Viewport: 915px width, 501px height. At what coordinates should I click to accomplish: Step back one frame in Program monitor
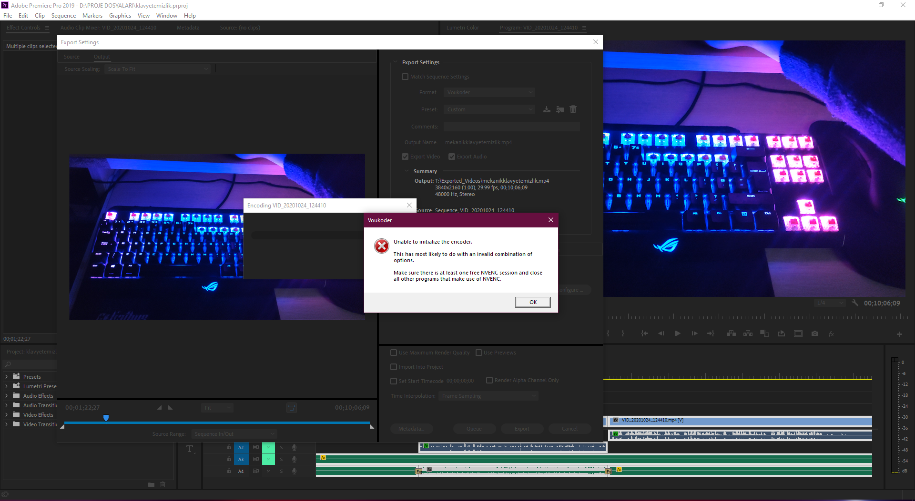pos(661,334)
